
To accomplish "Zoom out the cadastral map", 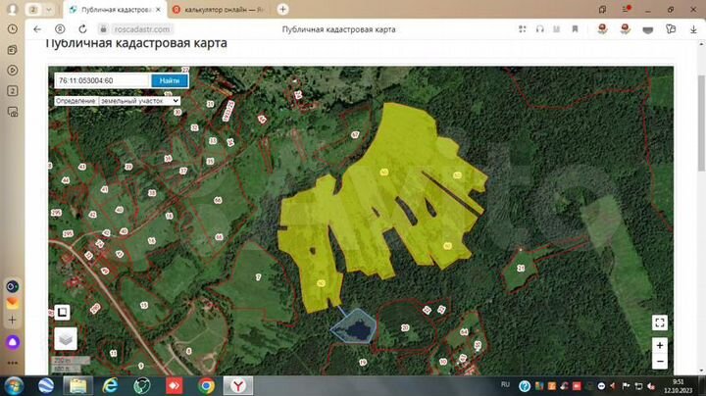I will point(660,362).
